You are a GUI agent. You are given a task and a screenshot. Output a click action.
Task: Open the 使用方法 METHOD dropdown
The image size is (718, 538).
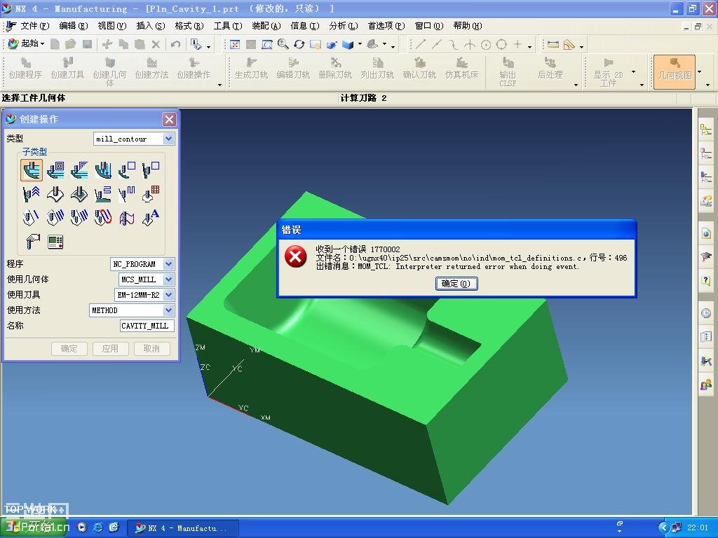tap(168, 310)
